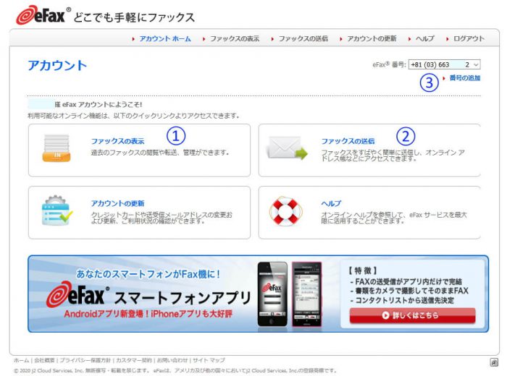Click the 番号の追加 link
The height and width of the screenshot is (376, 507).
point(465,78)
